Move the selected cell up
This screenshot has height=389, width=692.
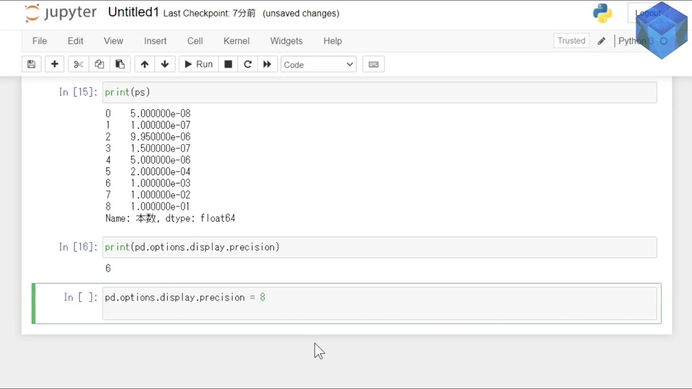(144, 64)
